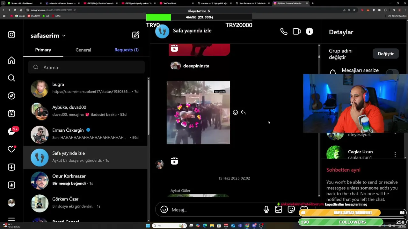Click the Instagram logo in sidebar
Viewport: 408px width, 229px height.
(11, 35)
